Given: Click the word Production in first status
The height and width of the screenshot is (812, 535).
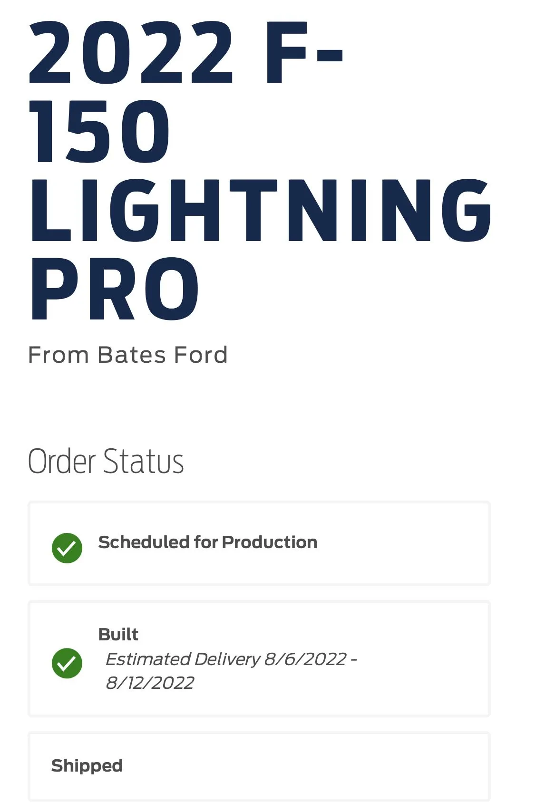Looking at the screenshot, I should click(x=269, y=542).
